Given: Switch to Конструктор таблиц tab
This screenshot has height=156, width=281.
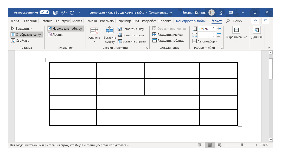Looking at the screenshot, I should [191, 21].
